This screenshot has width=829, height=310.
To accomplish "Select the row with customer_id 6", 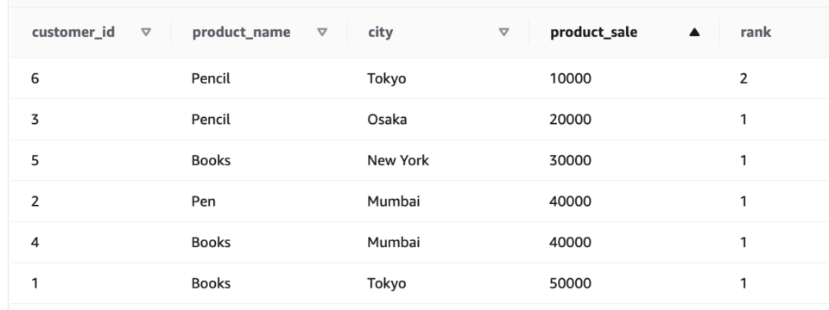I will (x=420, y=78).
